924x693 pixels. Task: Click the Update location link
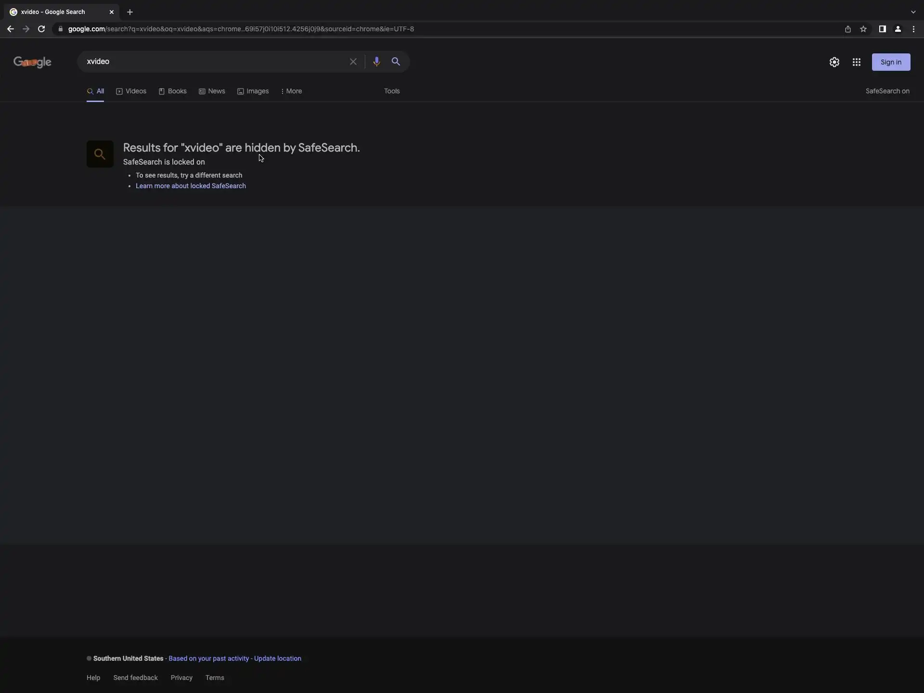(x=277, y=658)
